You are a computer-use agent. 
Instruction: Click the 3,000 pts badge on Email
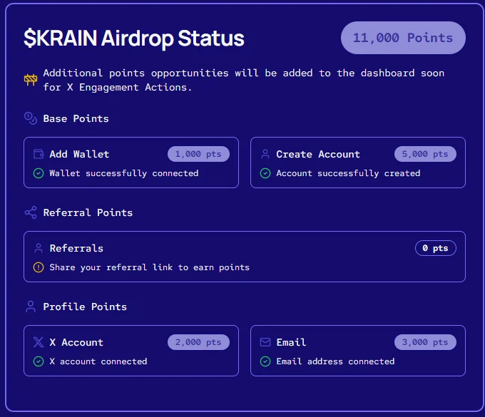click(425, 342)
